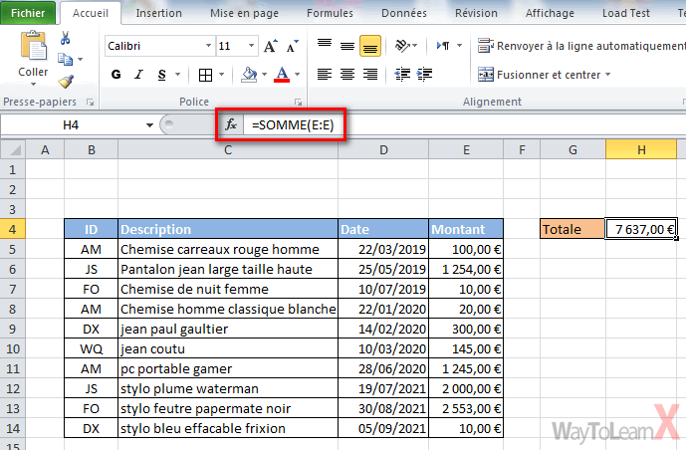Viewport: 686px width, 450px height.
Task: Open the Fichier tab
Action: pos(28,13)
